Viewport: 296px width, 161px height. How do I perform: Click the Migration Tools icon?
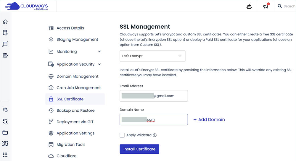(x=51, y=145)
